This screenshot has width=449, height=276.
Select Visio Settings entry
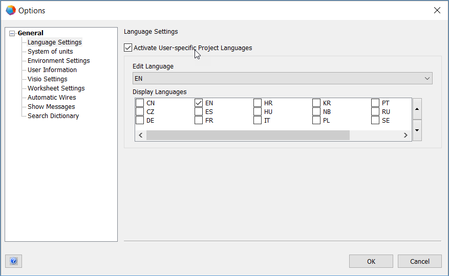[x=47, y=79]
